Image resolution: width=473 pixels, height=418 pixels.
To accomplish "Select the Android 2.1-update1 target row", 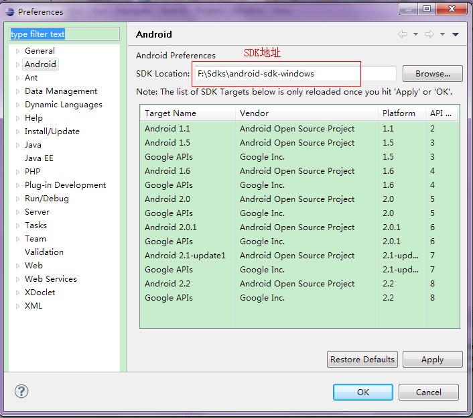I will point(299,256).
